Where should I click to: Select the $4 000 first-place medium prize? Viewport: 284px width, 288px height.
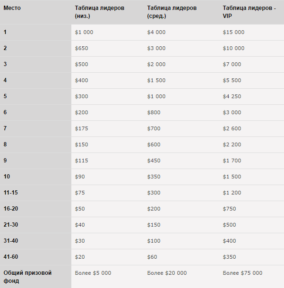pyautogui.click(x=156, y=32)
